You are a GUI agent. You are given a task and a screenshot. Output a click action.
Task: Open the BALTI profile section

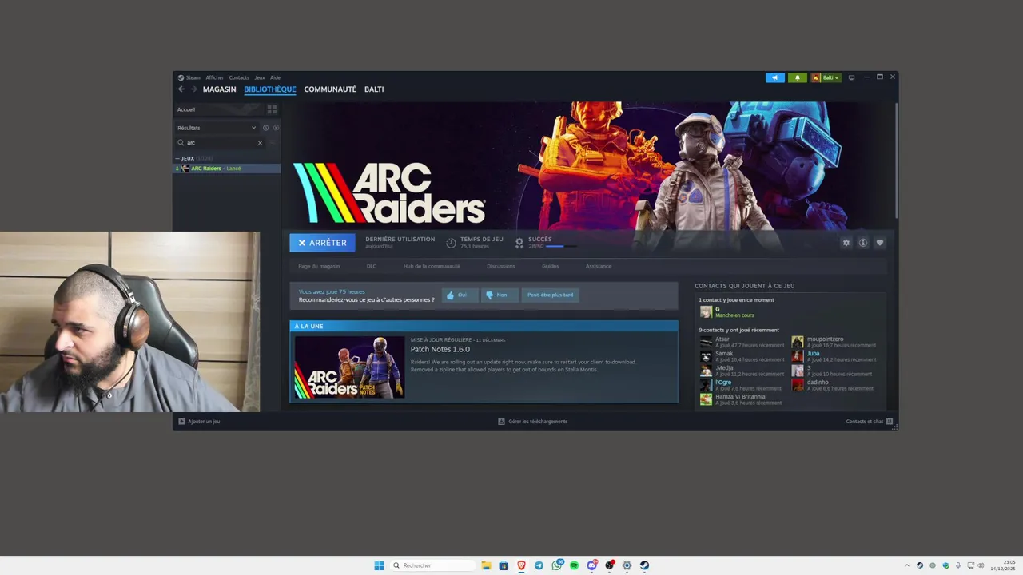[374, 89]
